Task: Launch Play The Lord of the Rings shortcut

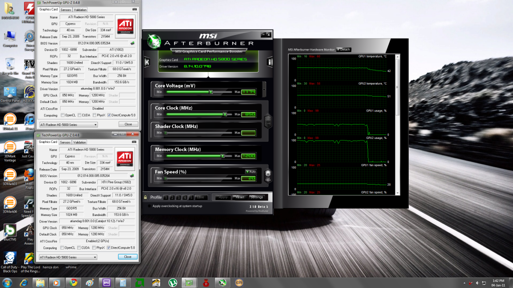Action: [x=30, y=262]
